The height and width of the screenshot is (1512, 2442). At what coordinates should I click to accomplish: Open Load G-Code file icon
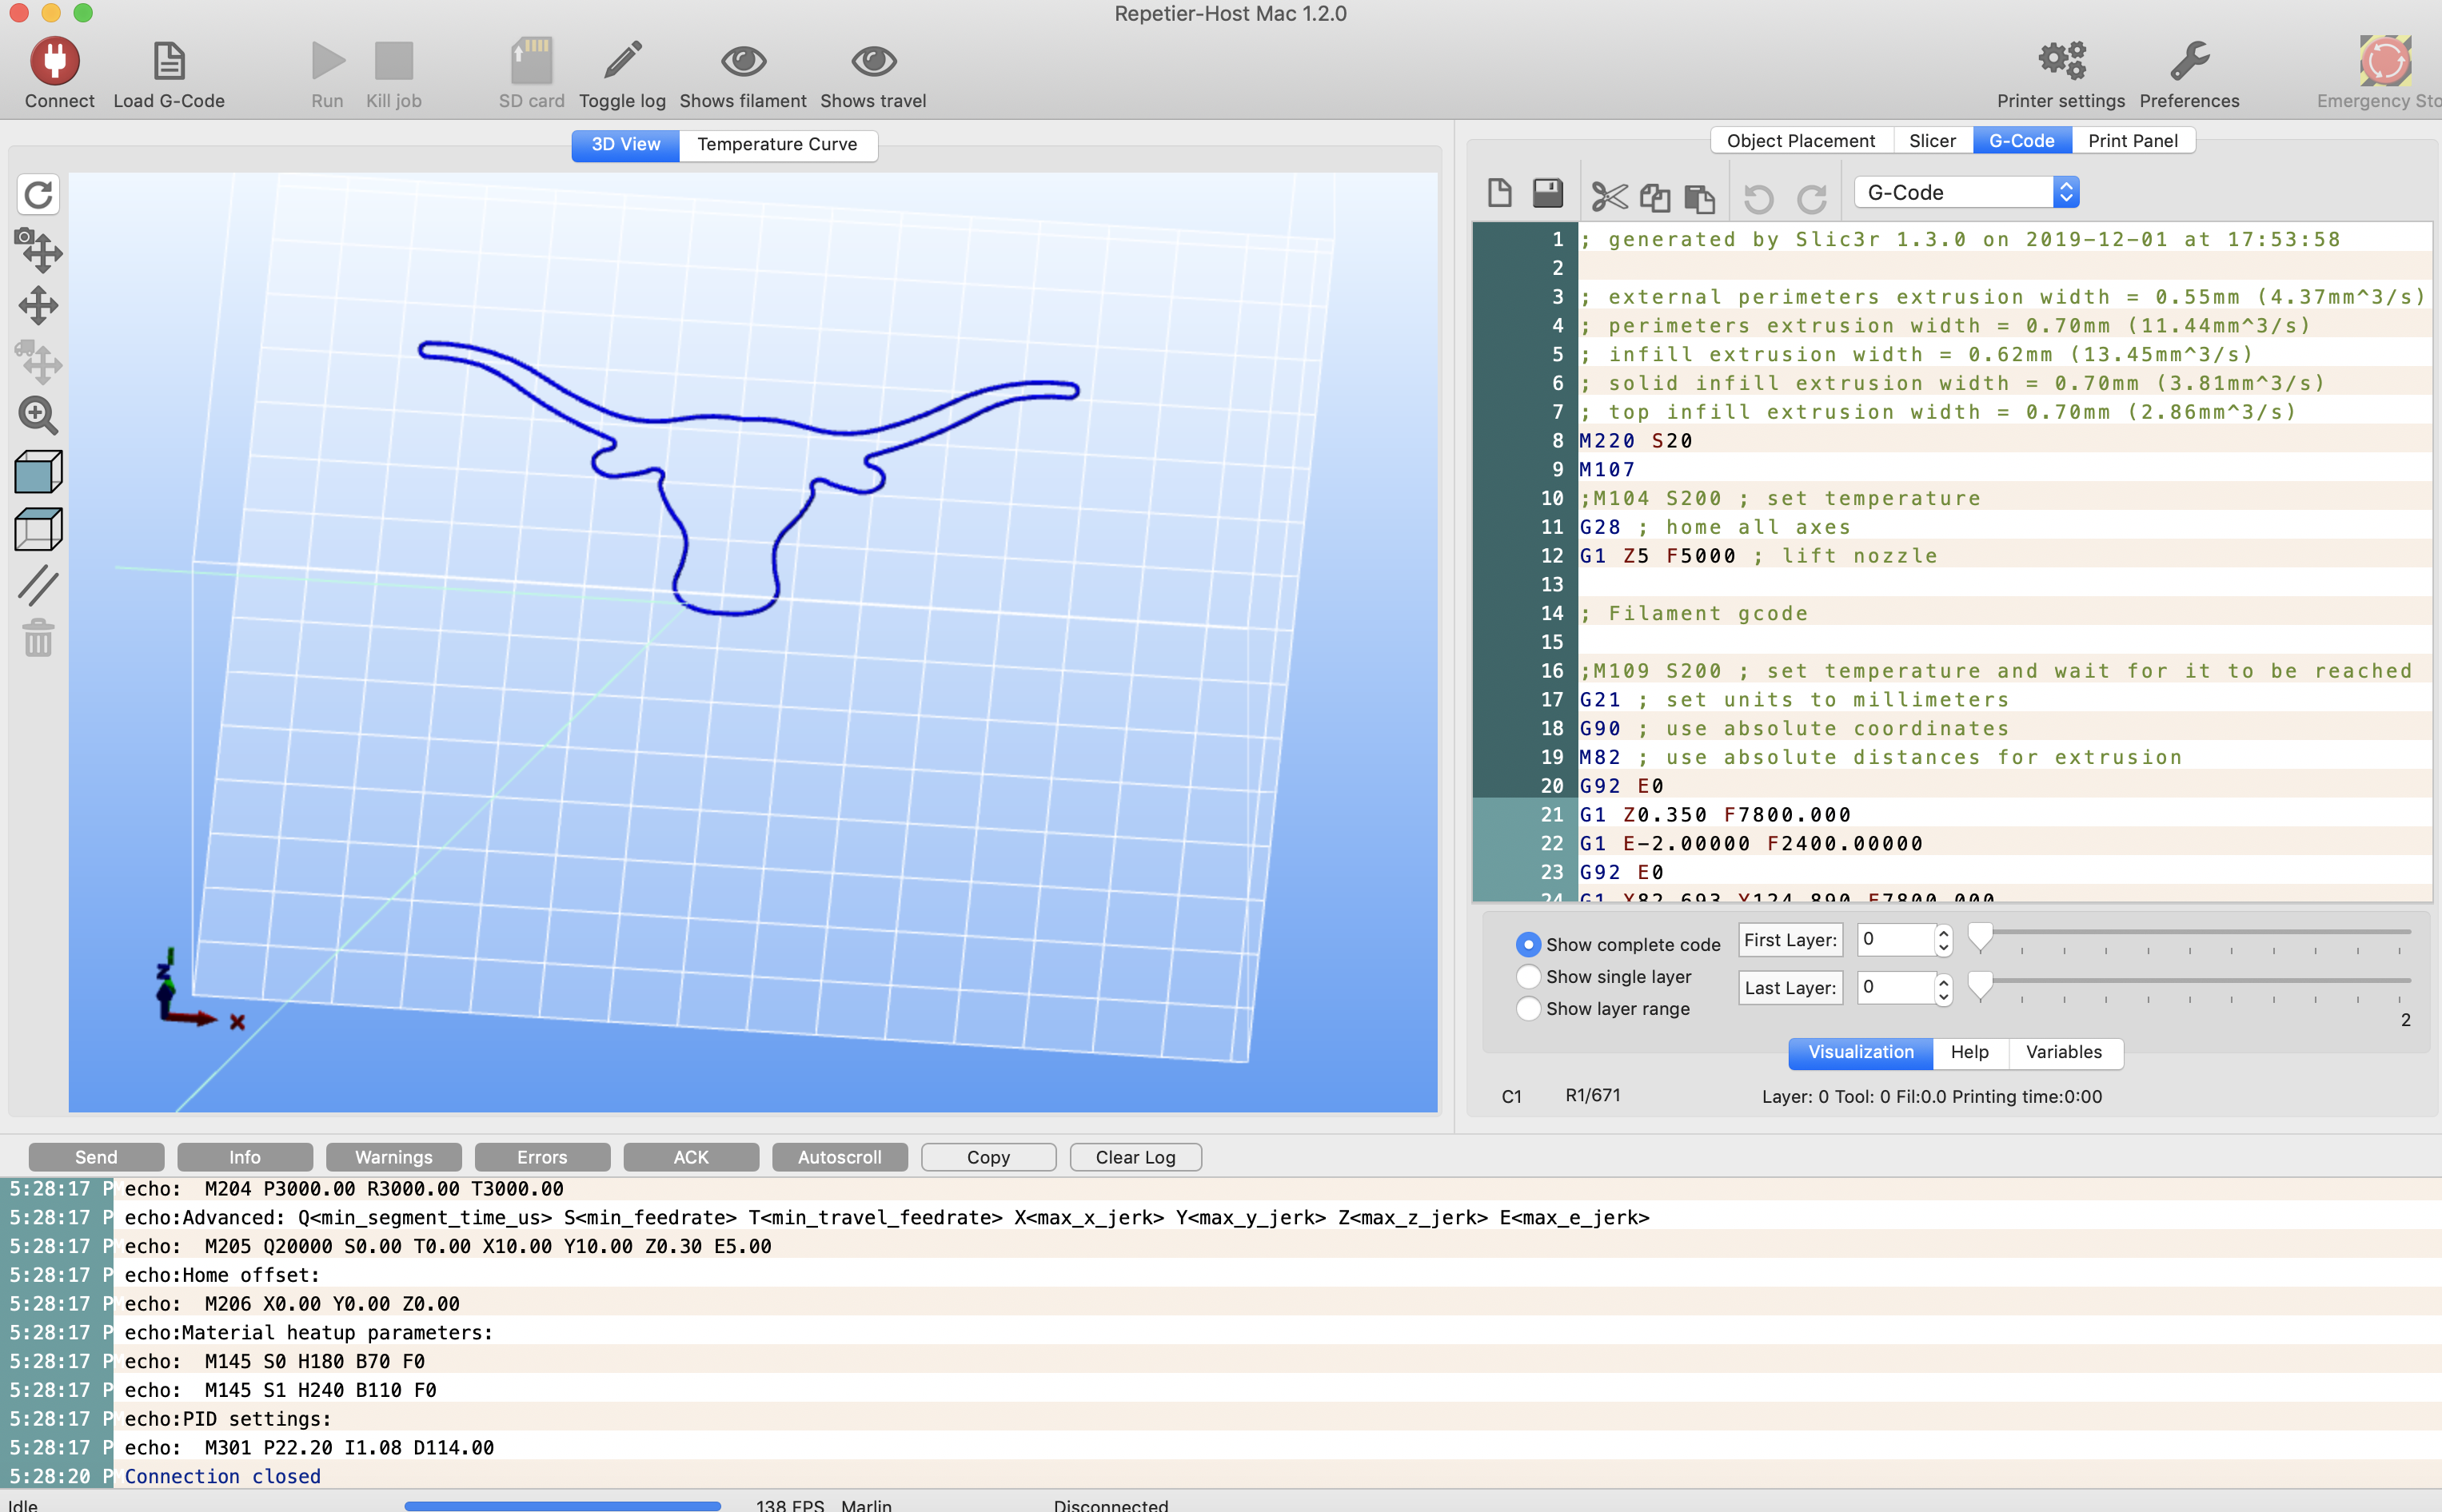click(x=169, y=61)
